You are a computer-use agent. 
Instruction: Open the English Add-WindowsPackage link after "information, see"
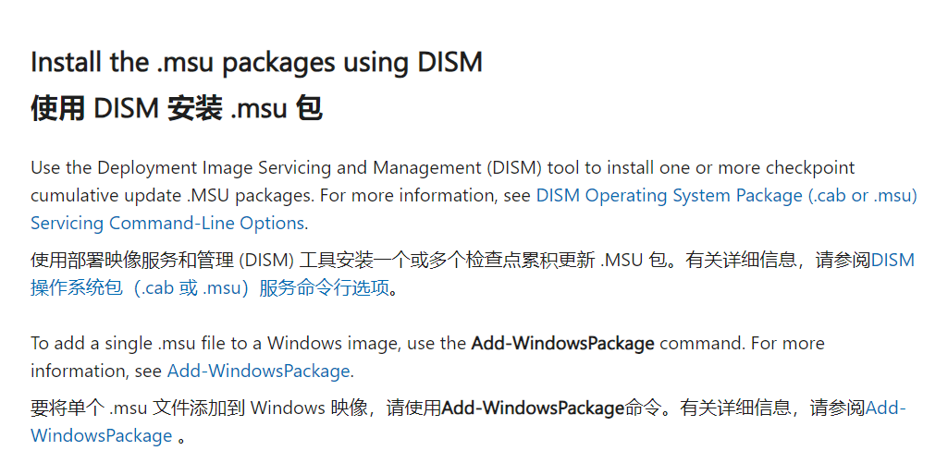coord(258,371)
